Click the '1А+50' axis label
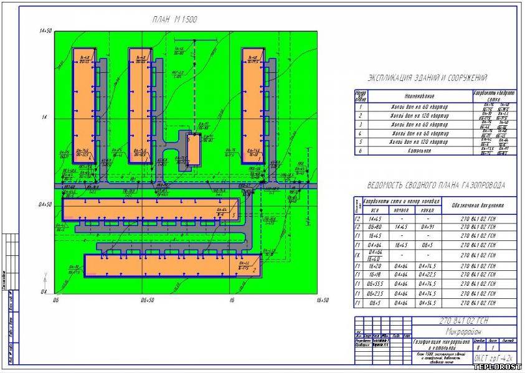The height and width of the screenshot is (373, 525). tap(45, 31)
